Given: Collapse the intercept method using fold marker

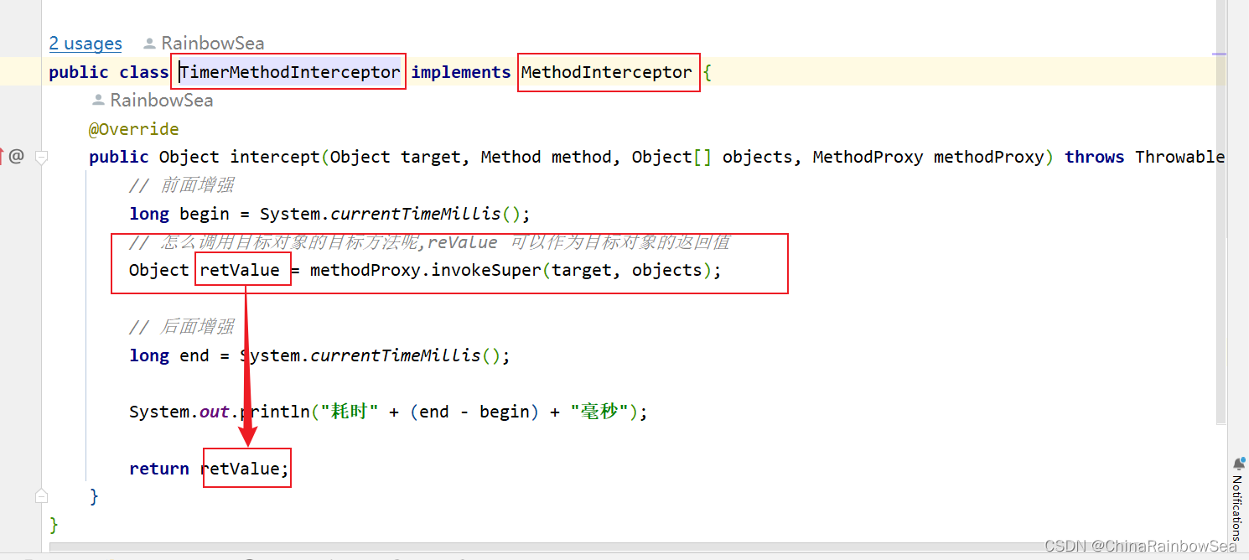Looking at the screenshot, I should pyautogui.click(x=42, y=157).
